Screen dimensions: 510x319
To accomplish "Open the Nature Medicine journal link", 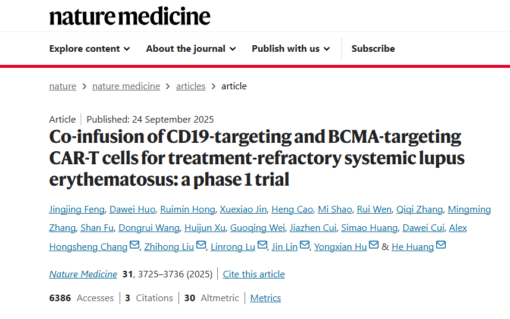I will (x=83, y=274).
